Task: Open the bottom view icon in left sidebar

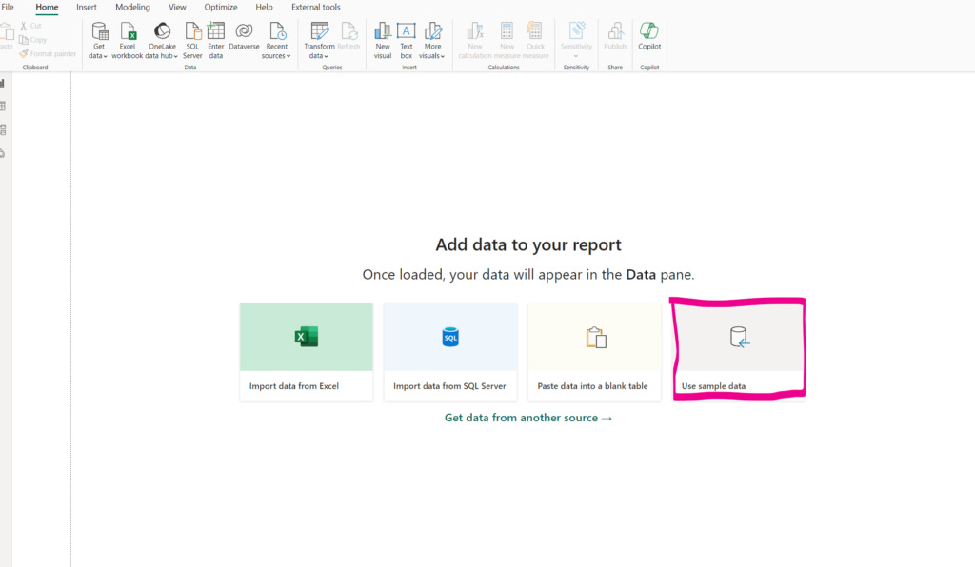Action: point(3,153)
